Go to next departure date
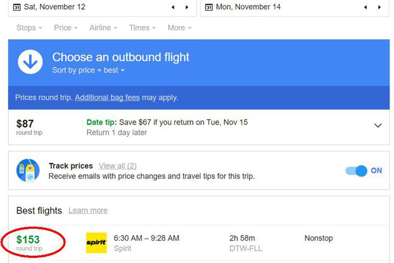The width and height of the screenshot is (394, 263). click(x=187, y=7)
